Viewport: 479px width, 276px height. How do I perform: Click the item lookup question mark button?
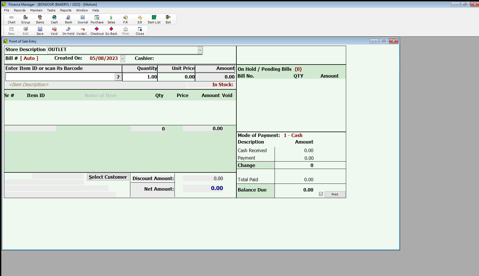(x=118, y=77)
